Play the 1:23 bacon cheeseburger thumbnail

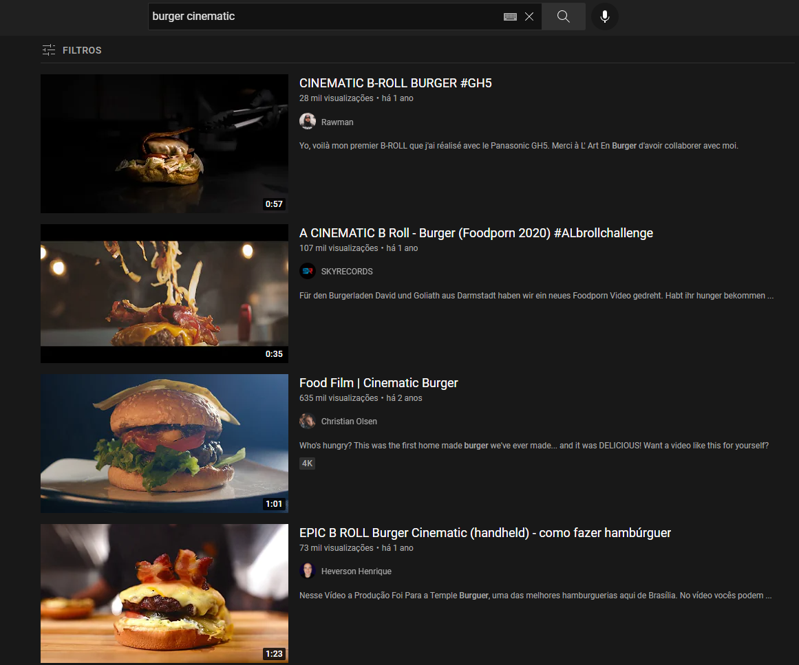coord(164,593)
